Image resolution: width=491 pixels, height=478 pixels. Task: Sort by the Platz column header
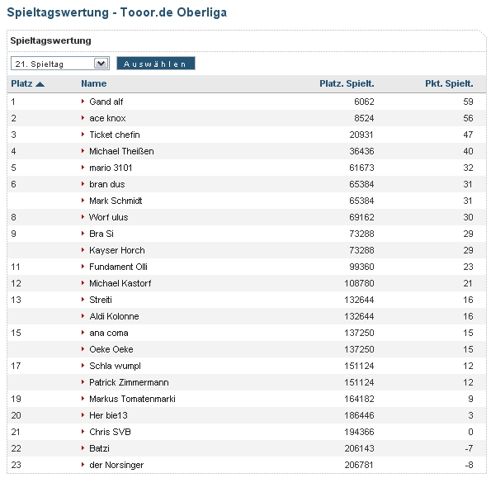point(21,83)
